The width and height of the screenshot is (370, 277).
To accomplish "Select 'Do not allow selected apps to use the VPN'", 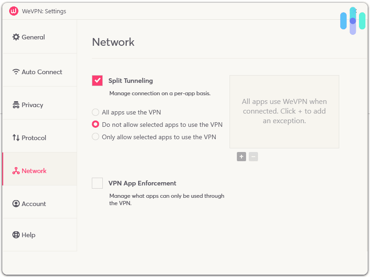I will [x=95, y=124].
